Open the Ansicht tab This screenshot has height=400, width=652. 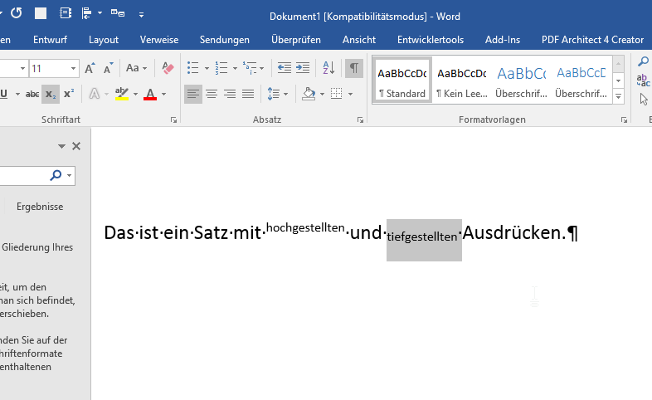tap(359, 40)
